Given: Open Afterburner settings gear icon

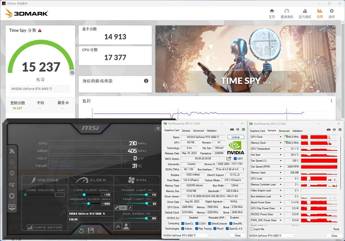Looking at the screenshot, I should pyautogui.click(x=12, y=196).
